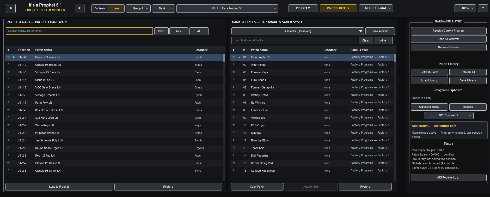This screenshot has width=490, height=197.
Task: Sort hardware patches by the star column header
Action: (x=8, y=50)
